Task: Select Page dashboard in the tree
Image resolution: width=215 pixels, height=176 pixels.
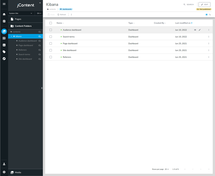Action: [26, 45]
